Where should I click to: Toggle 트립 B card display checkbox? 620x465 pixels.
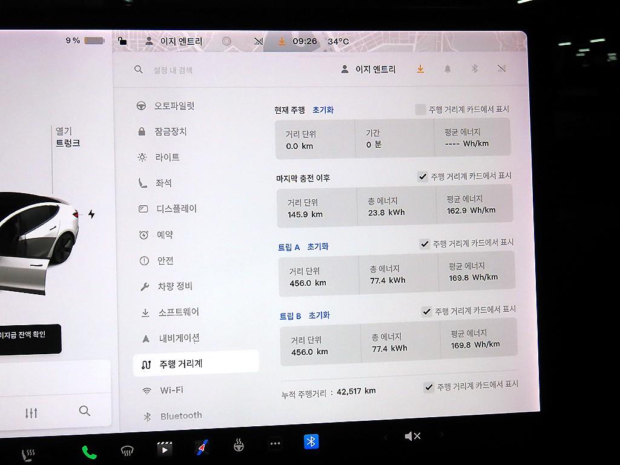[x=427, y=312]
